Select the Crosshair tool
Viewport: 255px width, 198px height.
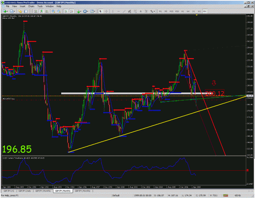click(106, 11)
